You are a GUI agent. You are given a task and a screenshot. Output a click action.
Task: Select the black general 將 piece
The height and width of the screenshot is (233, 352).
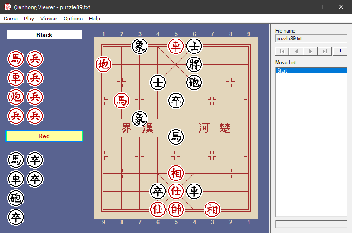(x=194, y=64)
